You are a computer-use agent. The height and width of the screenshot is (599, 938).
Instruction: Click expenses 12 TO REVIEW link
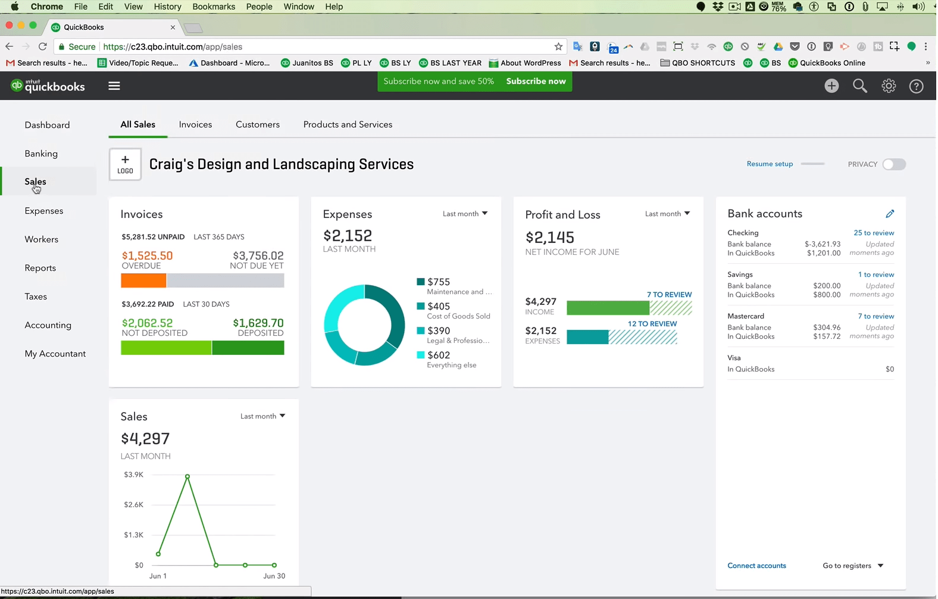[x=652, y=324]
